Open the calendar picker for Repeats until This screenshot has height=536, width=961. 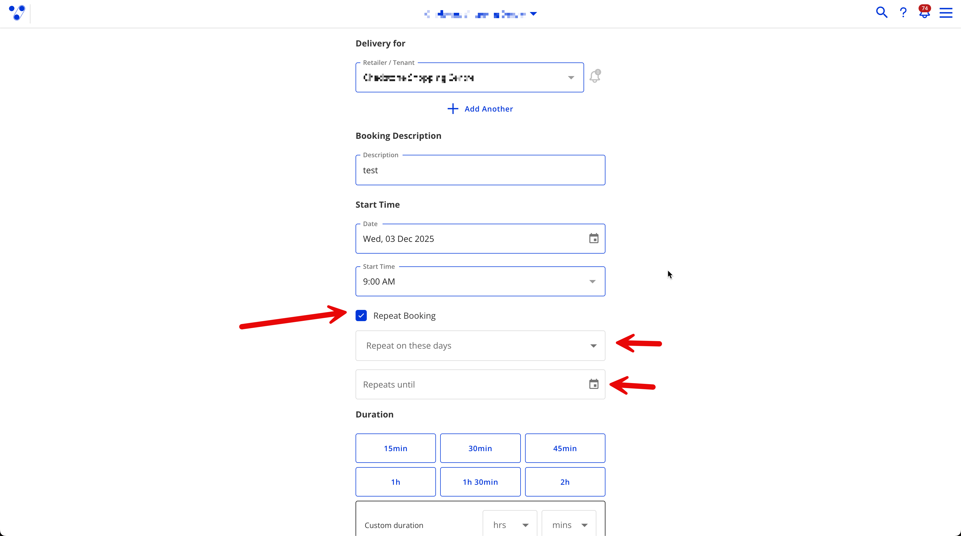point(594,384)
